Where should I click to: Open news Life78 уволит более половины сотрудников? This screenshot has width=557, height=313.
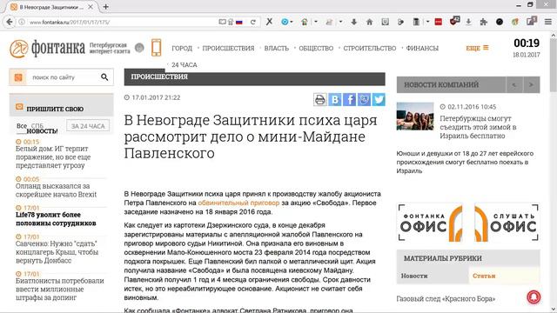pyautogui.click(x=56, y=219)
